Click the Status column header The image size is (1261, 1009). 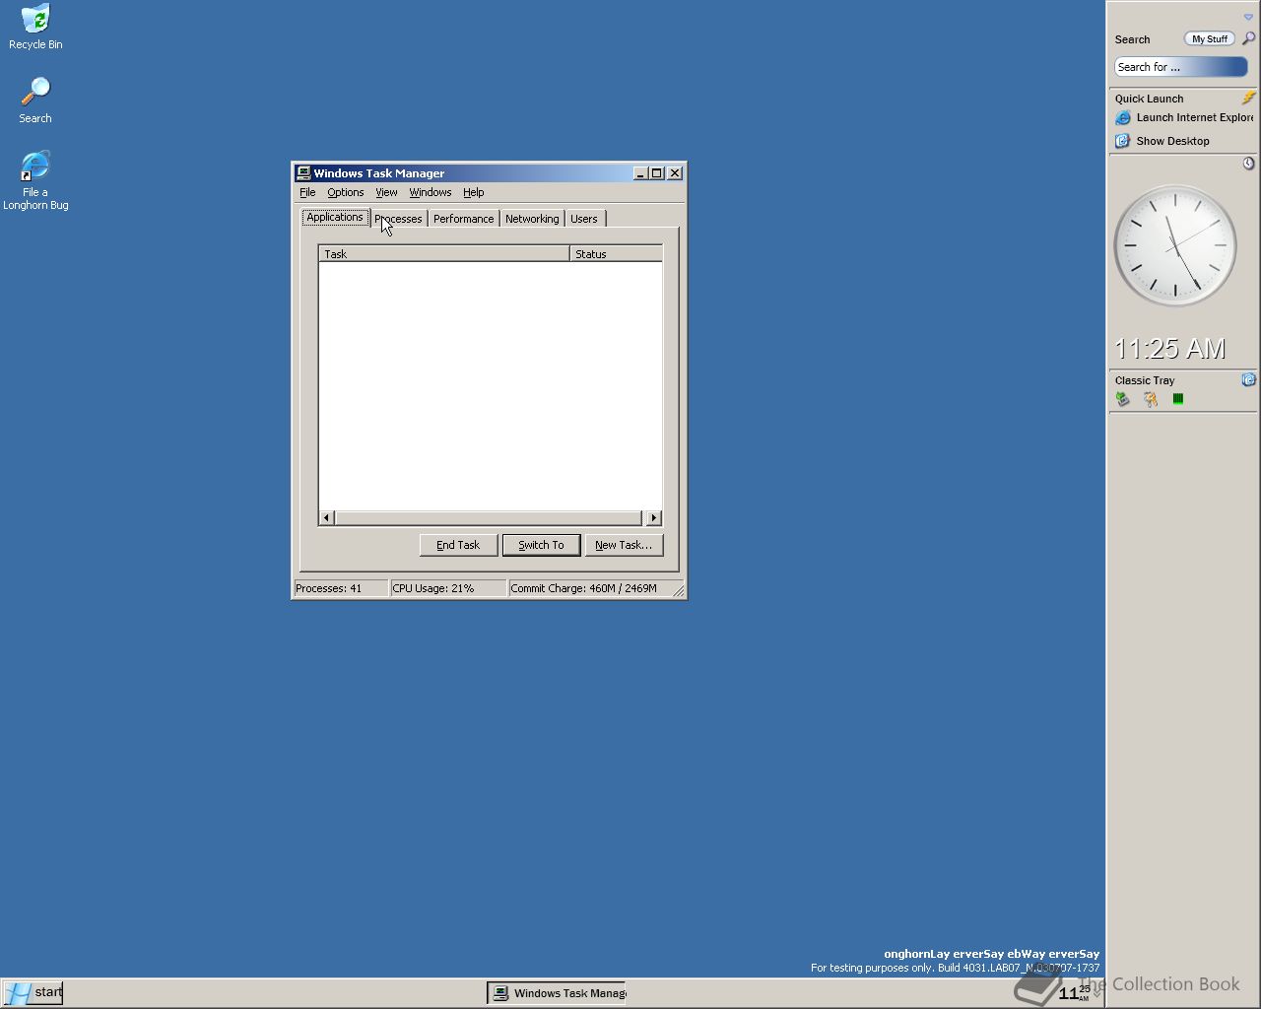pos(616,254)
